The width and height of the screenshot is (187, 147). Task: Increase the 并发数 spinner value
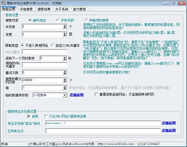(x=65, y=25)
